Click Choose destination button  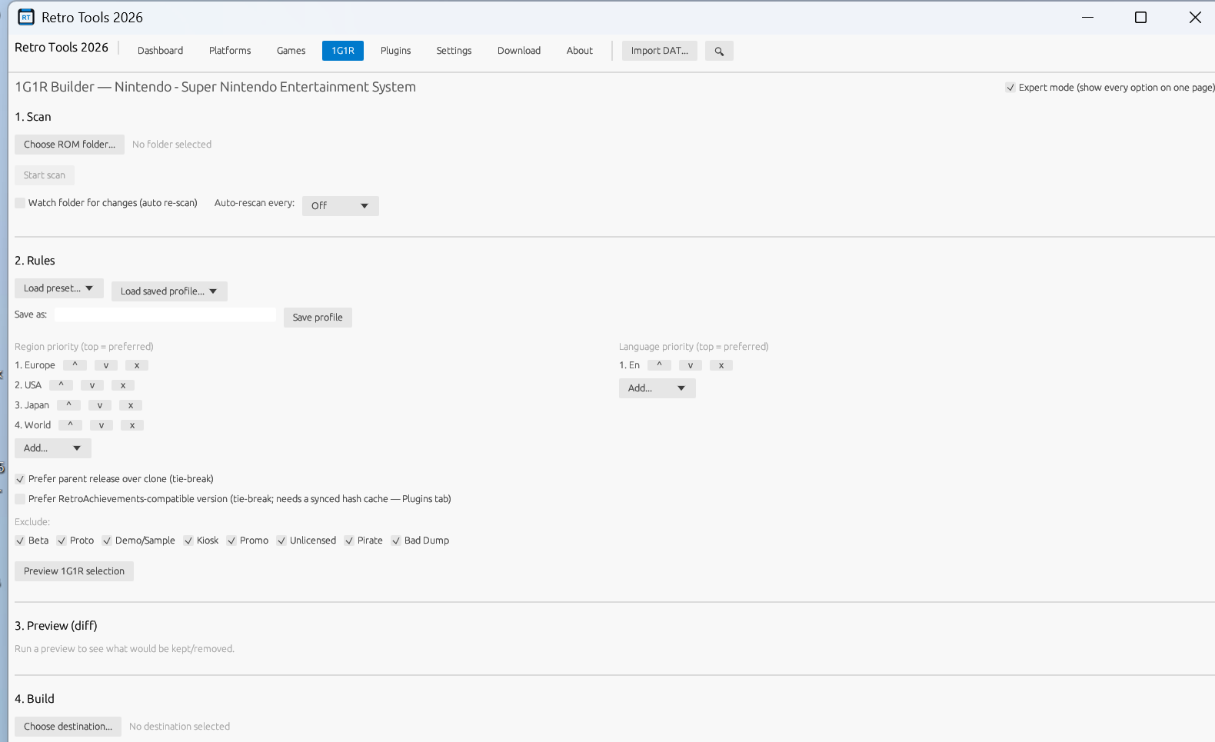pos(68,727)
